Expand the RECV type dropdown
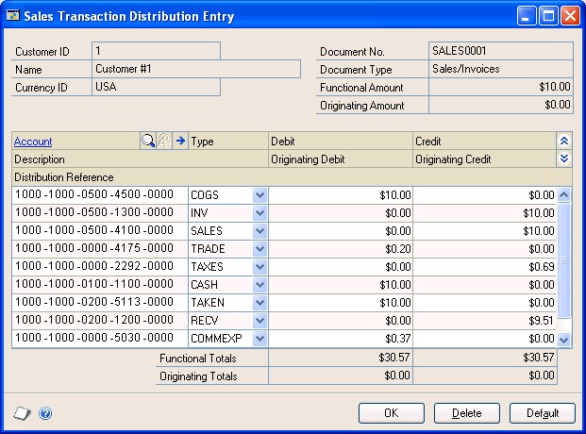586x434 pixels. click(x=260, y=321)
